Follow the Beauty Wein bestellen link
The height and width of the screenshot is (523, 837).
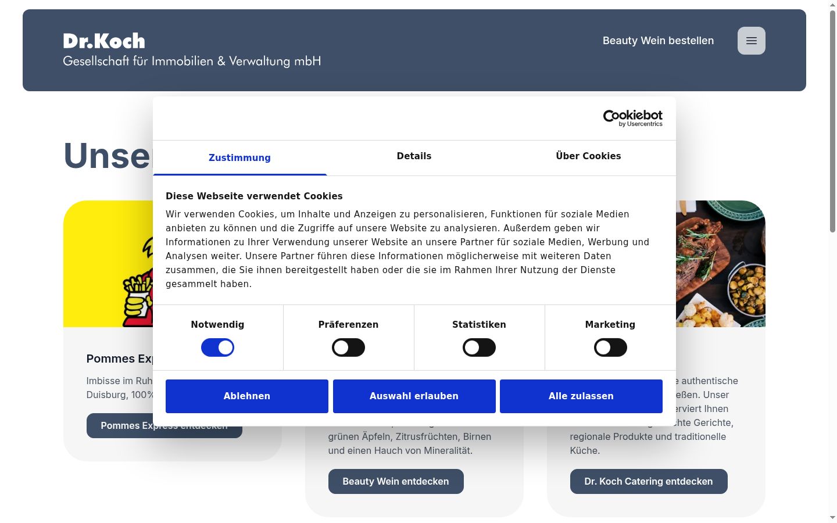[x=658, y=41]
